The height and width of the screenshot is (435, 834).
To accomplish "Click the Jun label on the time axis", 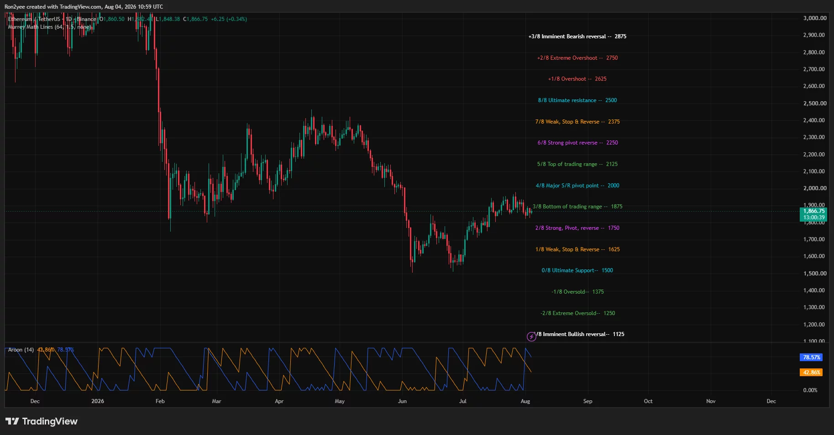I will coord(402,401).
